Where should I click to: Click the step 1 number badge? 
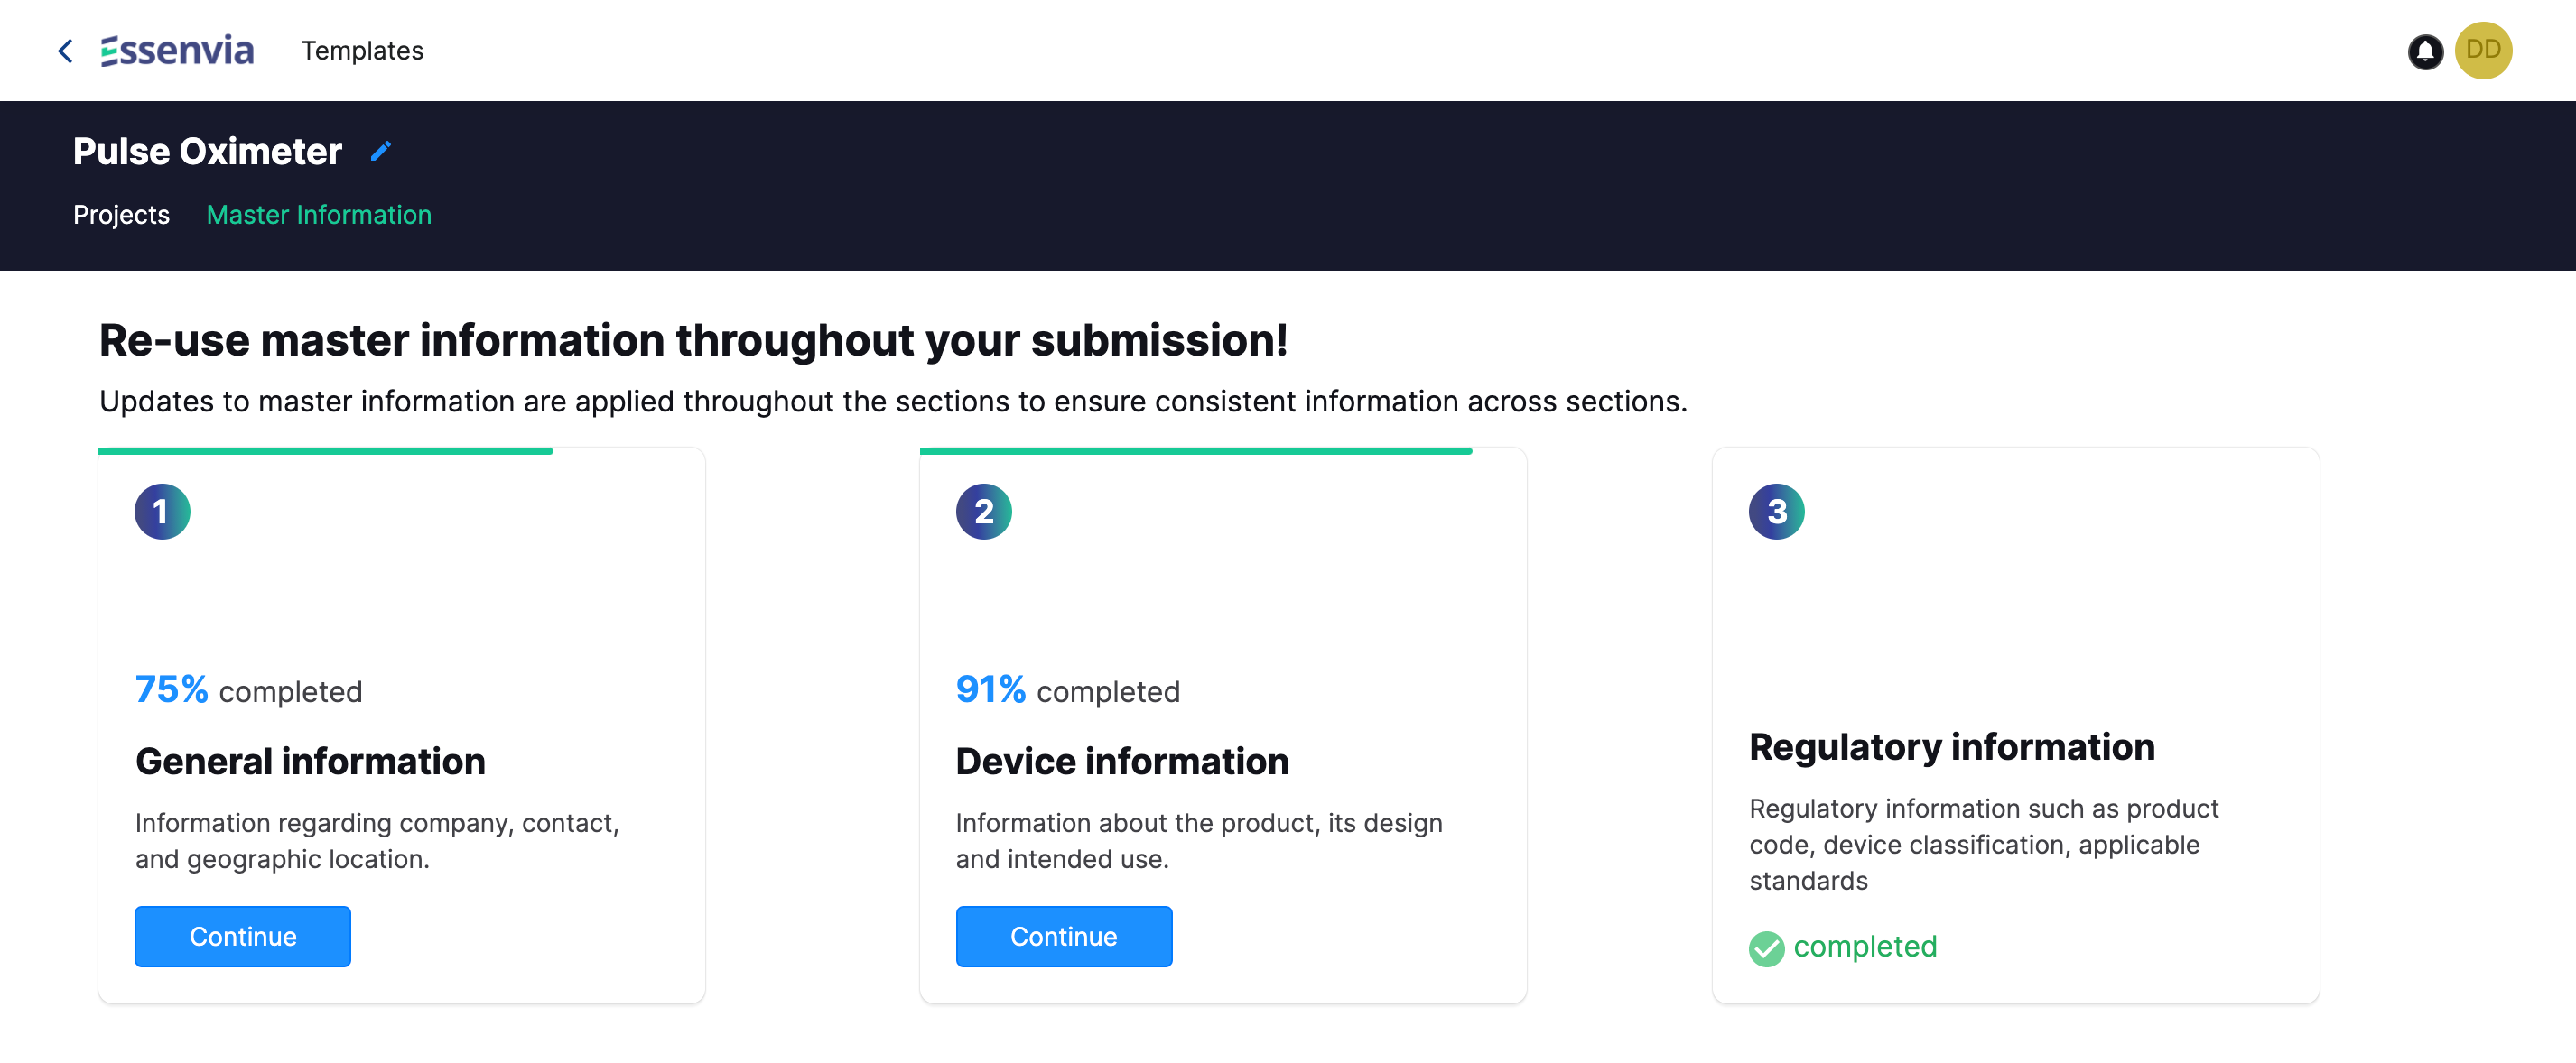(162, 512)
